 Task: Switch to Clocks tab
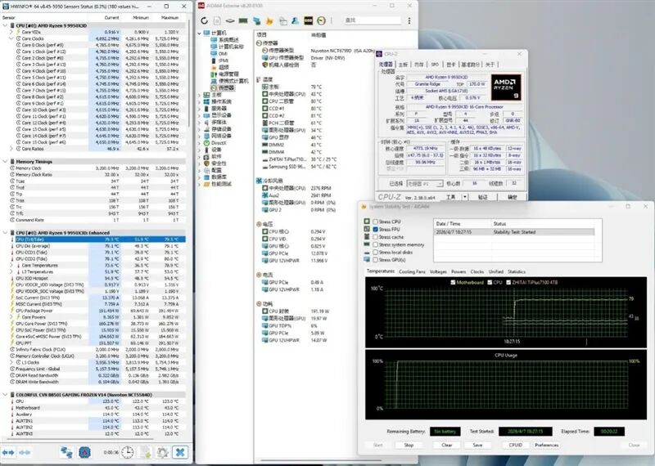pyautogui.click(x=477, y=271)
